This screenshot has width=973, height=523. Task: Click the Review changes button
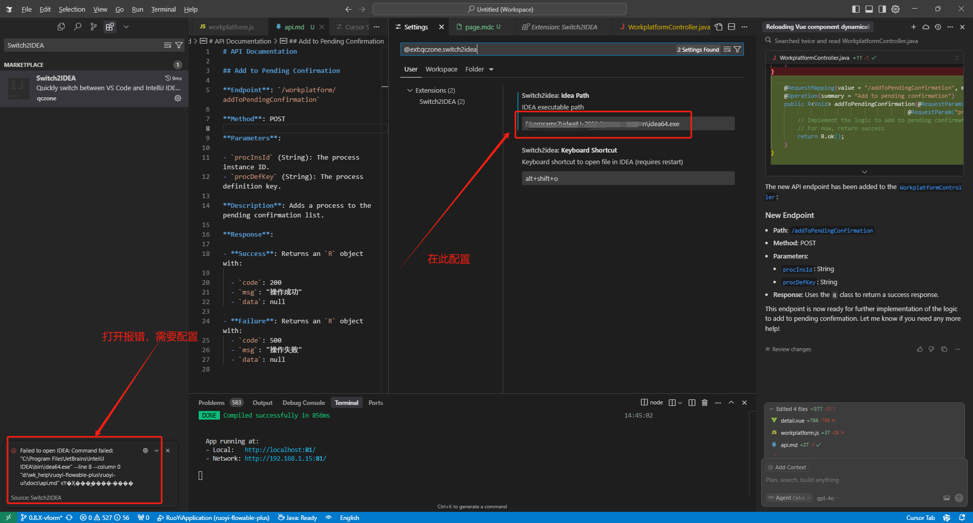pos(790,349)
